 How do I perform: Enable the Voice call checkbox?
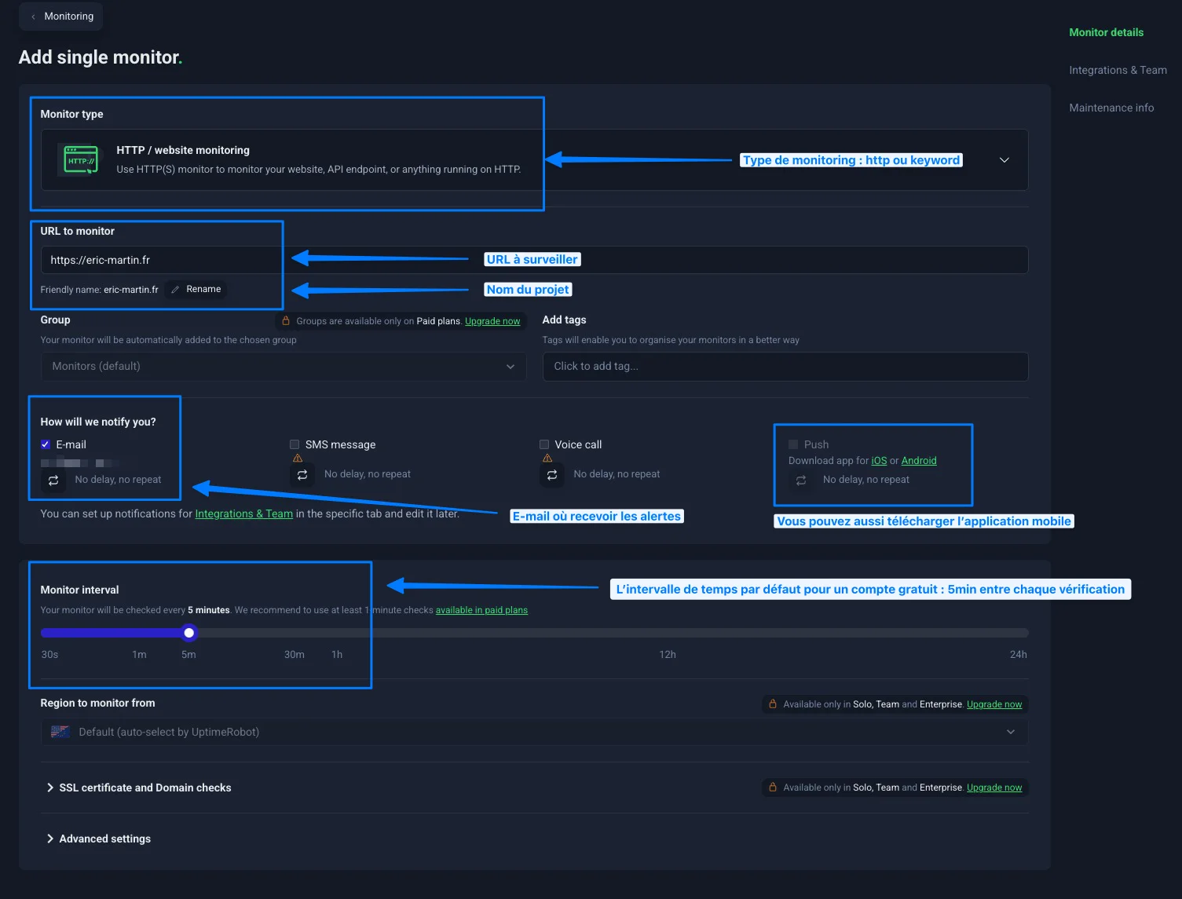[544, 444]
